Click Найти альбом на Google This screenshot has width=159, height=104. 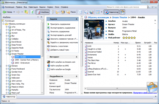pyautogui.click(x=59, y=69)
